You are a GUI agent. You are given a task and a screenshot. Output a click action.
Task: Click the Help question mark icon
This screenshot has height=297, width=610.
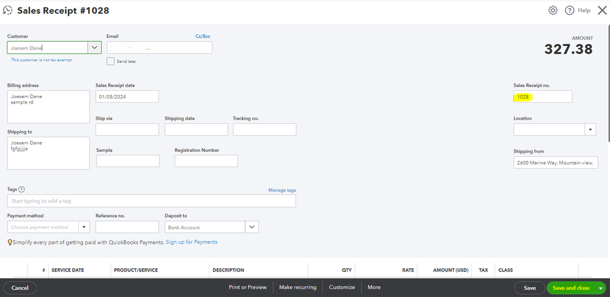pyautogui.click(x=570, y=10)
